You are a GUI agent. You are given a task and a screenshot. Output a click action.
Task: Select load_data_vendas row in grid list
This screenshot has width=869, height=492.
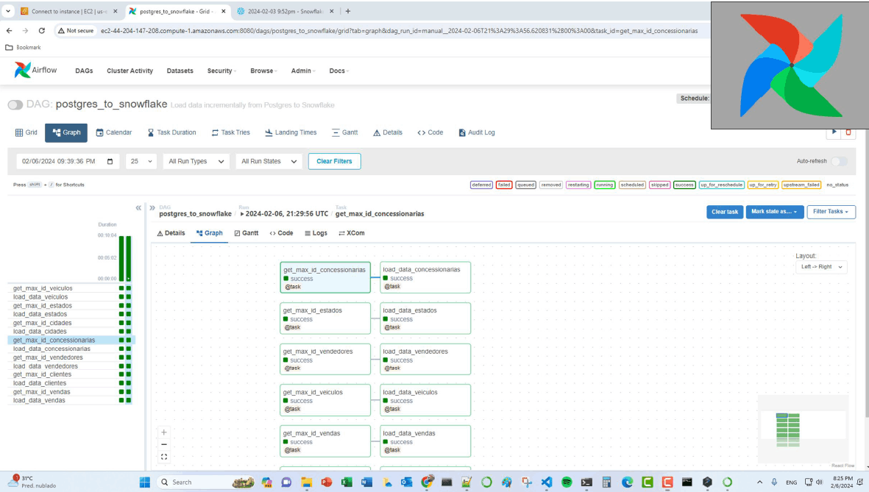pos(71,401)
